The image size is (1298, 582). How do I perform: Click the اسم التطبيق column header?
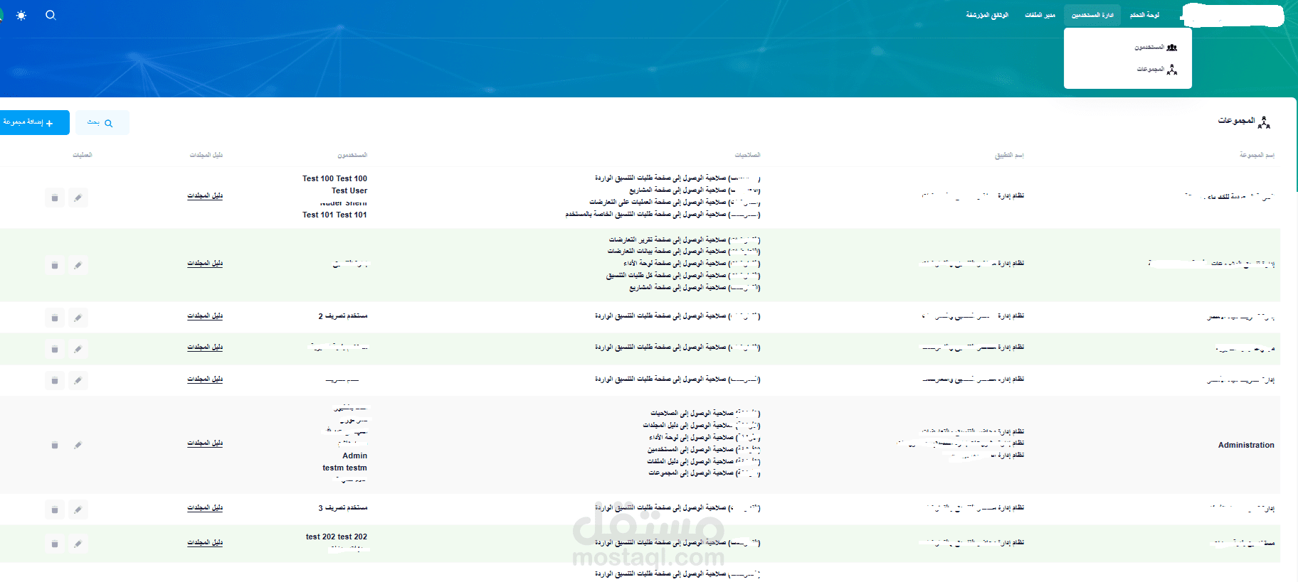click(1009, 155)
